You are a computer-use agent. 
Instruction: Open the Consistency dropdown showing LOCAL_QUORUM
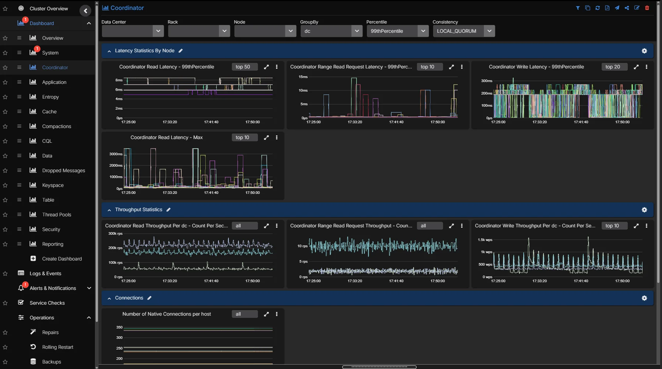(464, 31)
